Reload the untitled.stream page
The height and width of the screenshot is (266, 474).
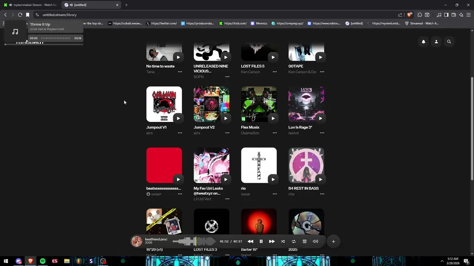20,15
